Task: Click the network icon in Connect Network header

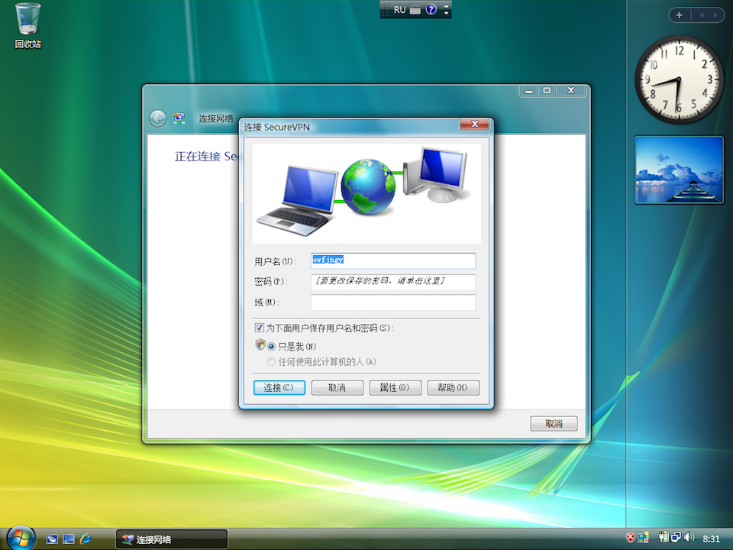Action: tap(179, 118)
